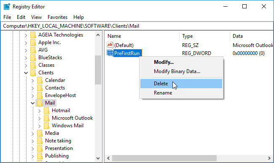The image size is (274, 163).
Task: Click the BlueStacks folder icon
Action: point(33,58)
